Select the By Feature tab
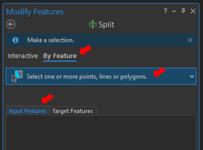The image size is (203, 150). [x=60, y=56]
